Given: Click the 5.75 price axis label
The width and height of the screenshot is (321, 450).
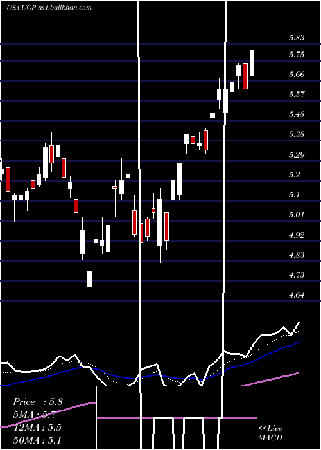Looking at the screenshot, I should pyautogui.click(x=297, y=55).
